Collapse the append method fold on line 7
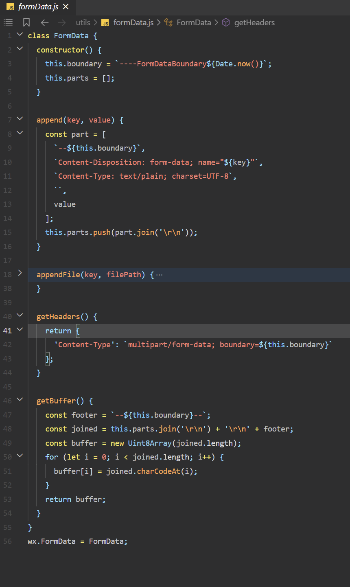Image resolution: width=350 pixels, height=587 pixels. pyautogui.click(x=20, y=119)
